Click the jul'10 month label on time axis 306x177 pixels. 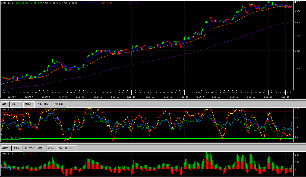click(x=200, y=97)
